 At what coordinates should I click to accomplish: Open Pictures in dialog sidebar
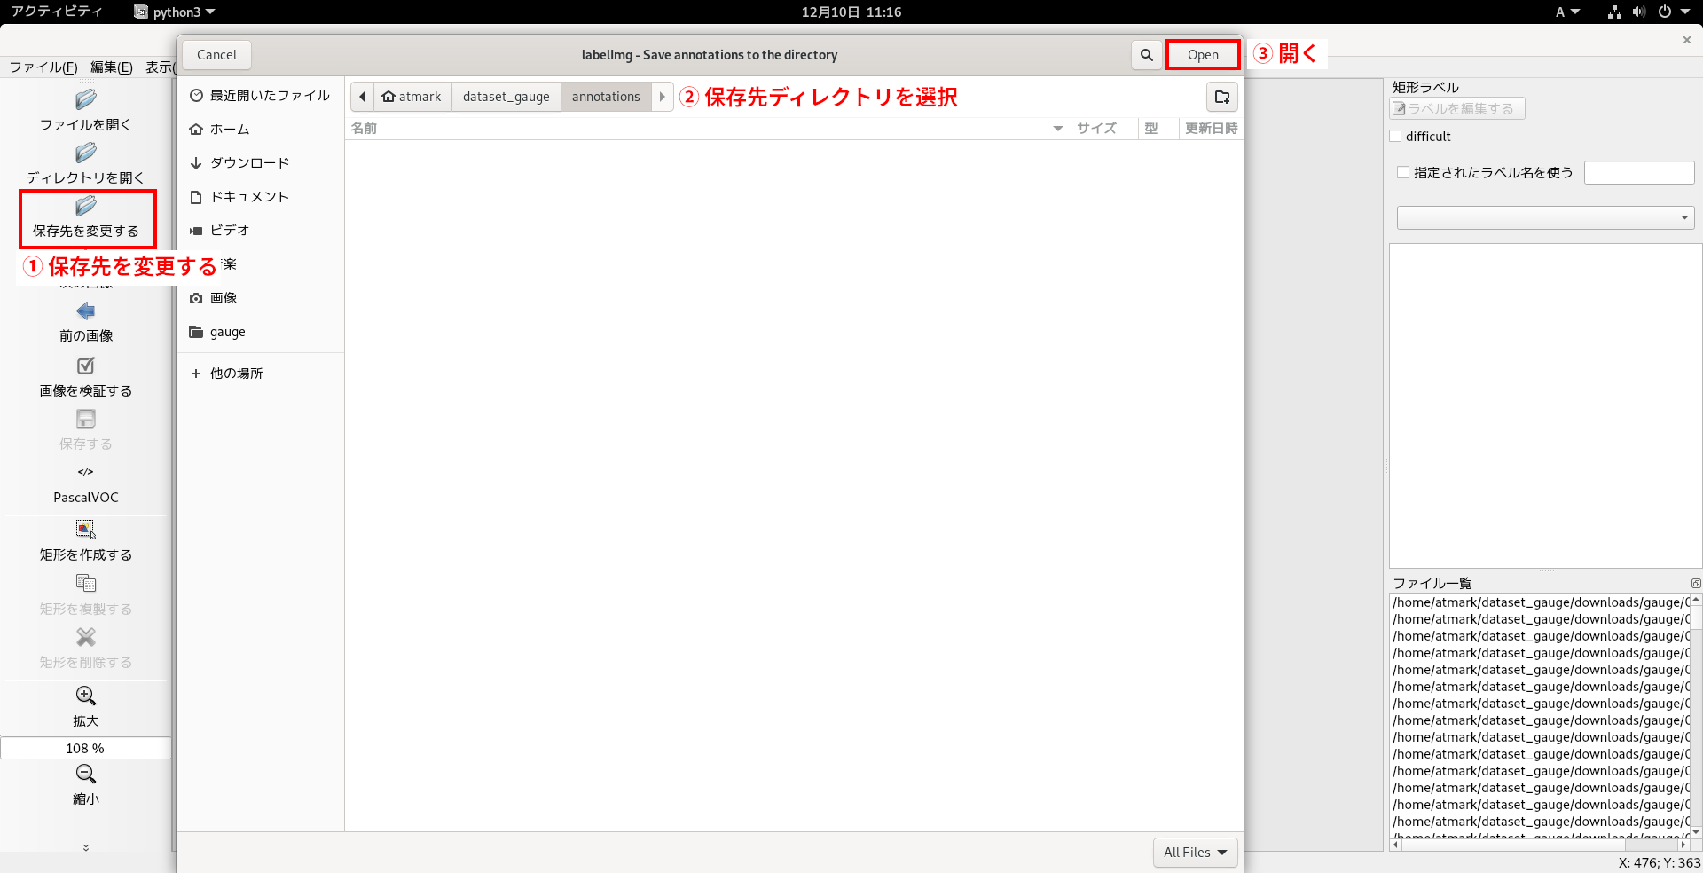pyautogui.click(x=260, y=298)
